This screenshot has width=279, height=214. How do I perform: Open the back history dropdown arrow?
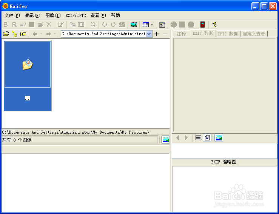(41, 34)
